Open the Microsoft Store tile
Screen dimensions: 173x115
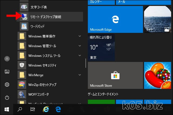(x=115, y=75)
